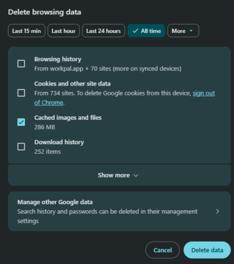Click the Download history label
234x264 pixels.
click(x=59, y=142)
